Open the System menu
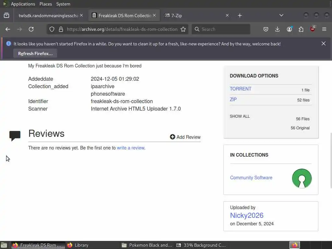332x249 pixels. (x=63, y=4)
